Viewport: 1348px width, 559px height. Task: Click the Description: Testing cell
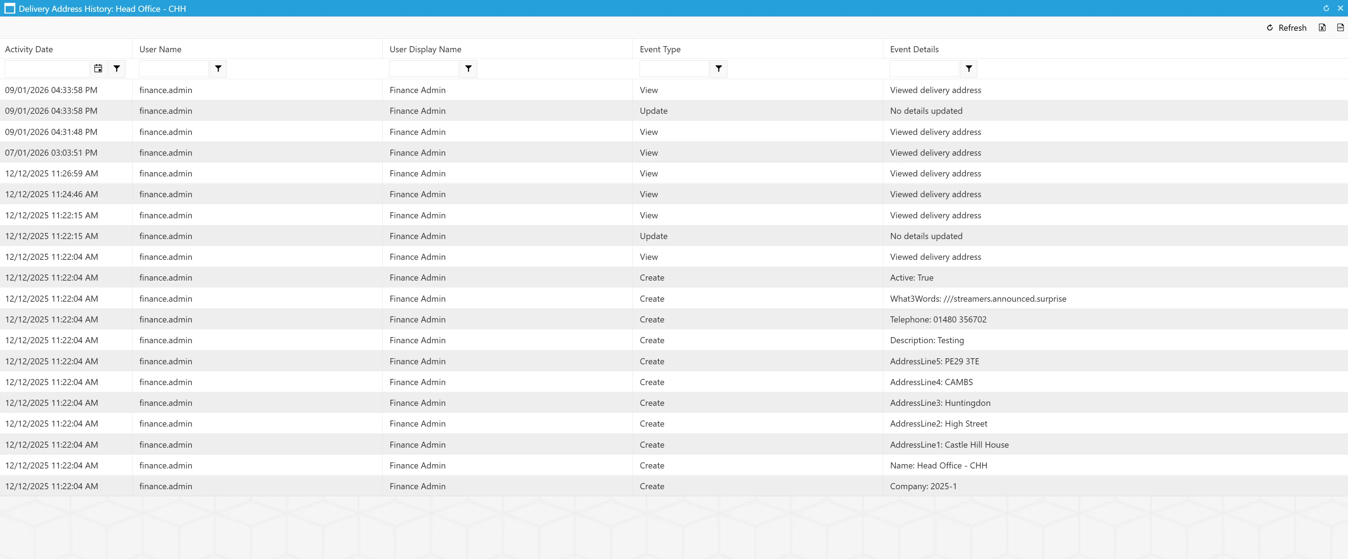click(x=1115, y=340)
